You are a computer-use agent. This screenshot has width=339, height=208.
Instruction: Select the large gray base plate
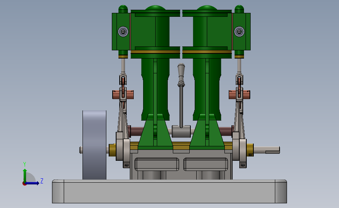tap(170, 191)
